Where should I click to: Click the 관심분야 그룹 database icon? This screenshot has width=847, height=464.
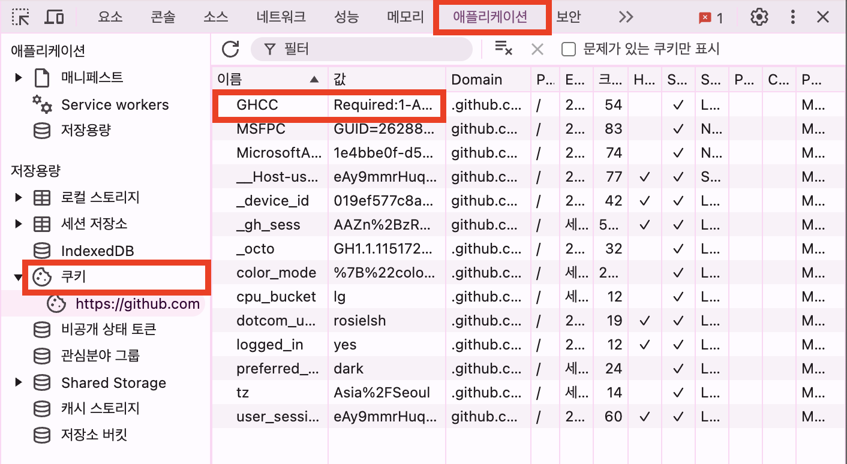(x=41, y=356)
